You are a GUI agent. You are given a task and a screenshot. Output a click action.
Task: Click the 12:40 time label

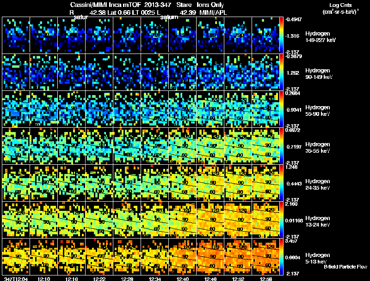click(183, 279)
